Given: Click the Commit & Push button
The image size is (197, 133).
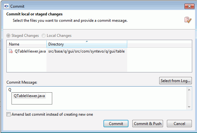Looking at the screenshot, I should coord(148,124).
